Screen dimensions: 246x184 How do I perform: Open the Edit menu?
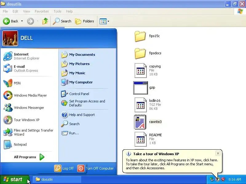pyautogui.click(x=15, y=11)
